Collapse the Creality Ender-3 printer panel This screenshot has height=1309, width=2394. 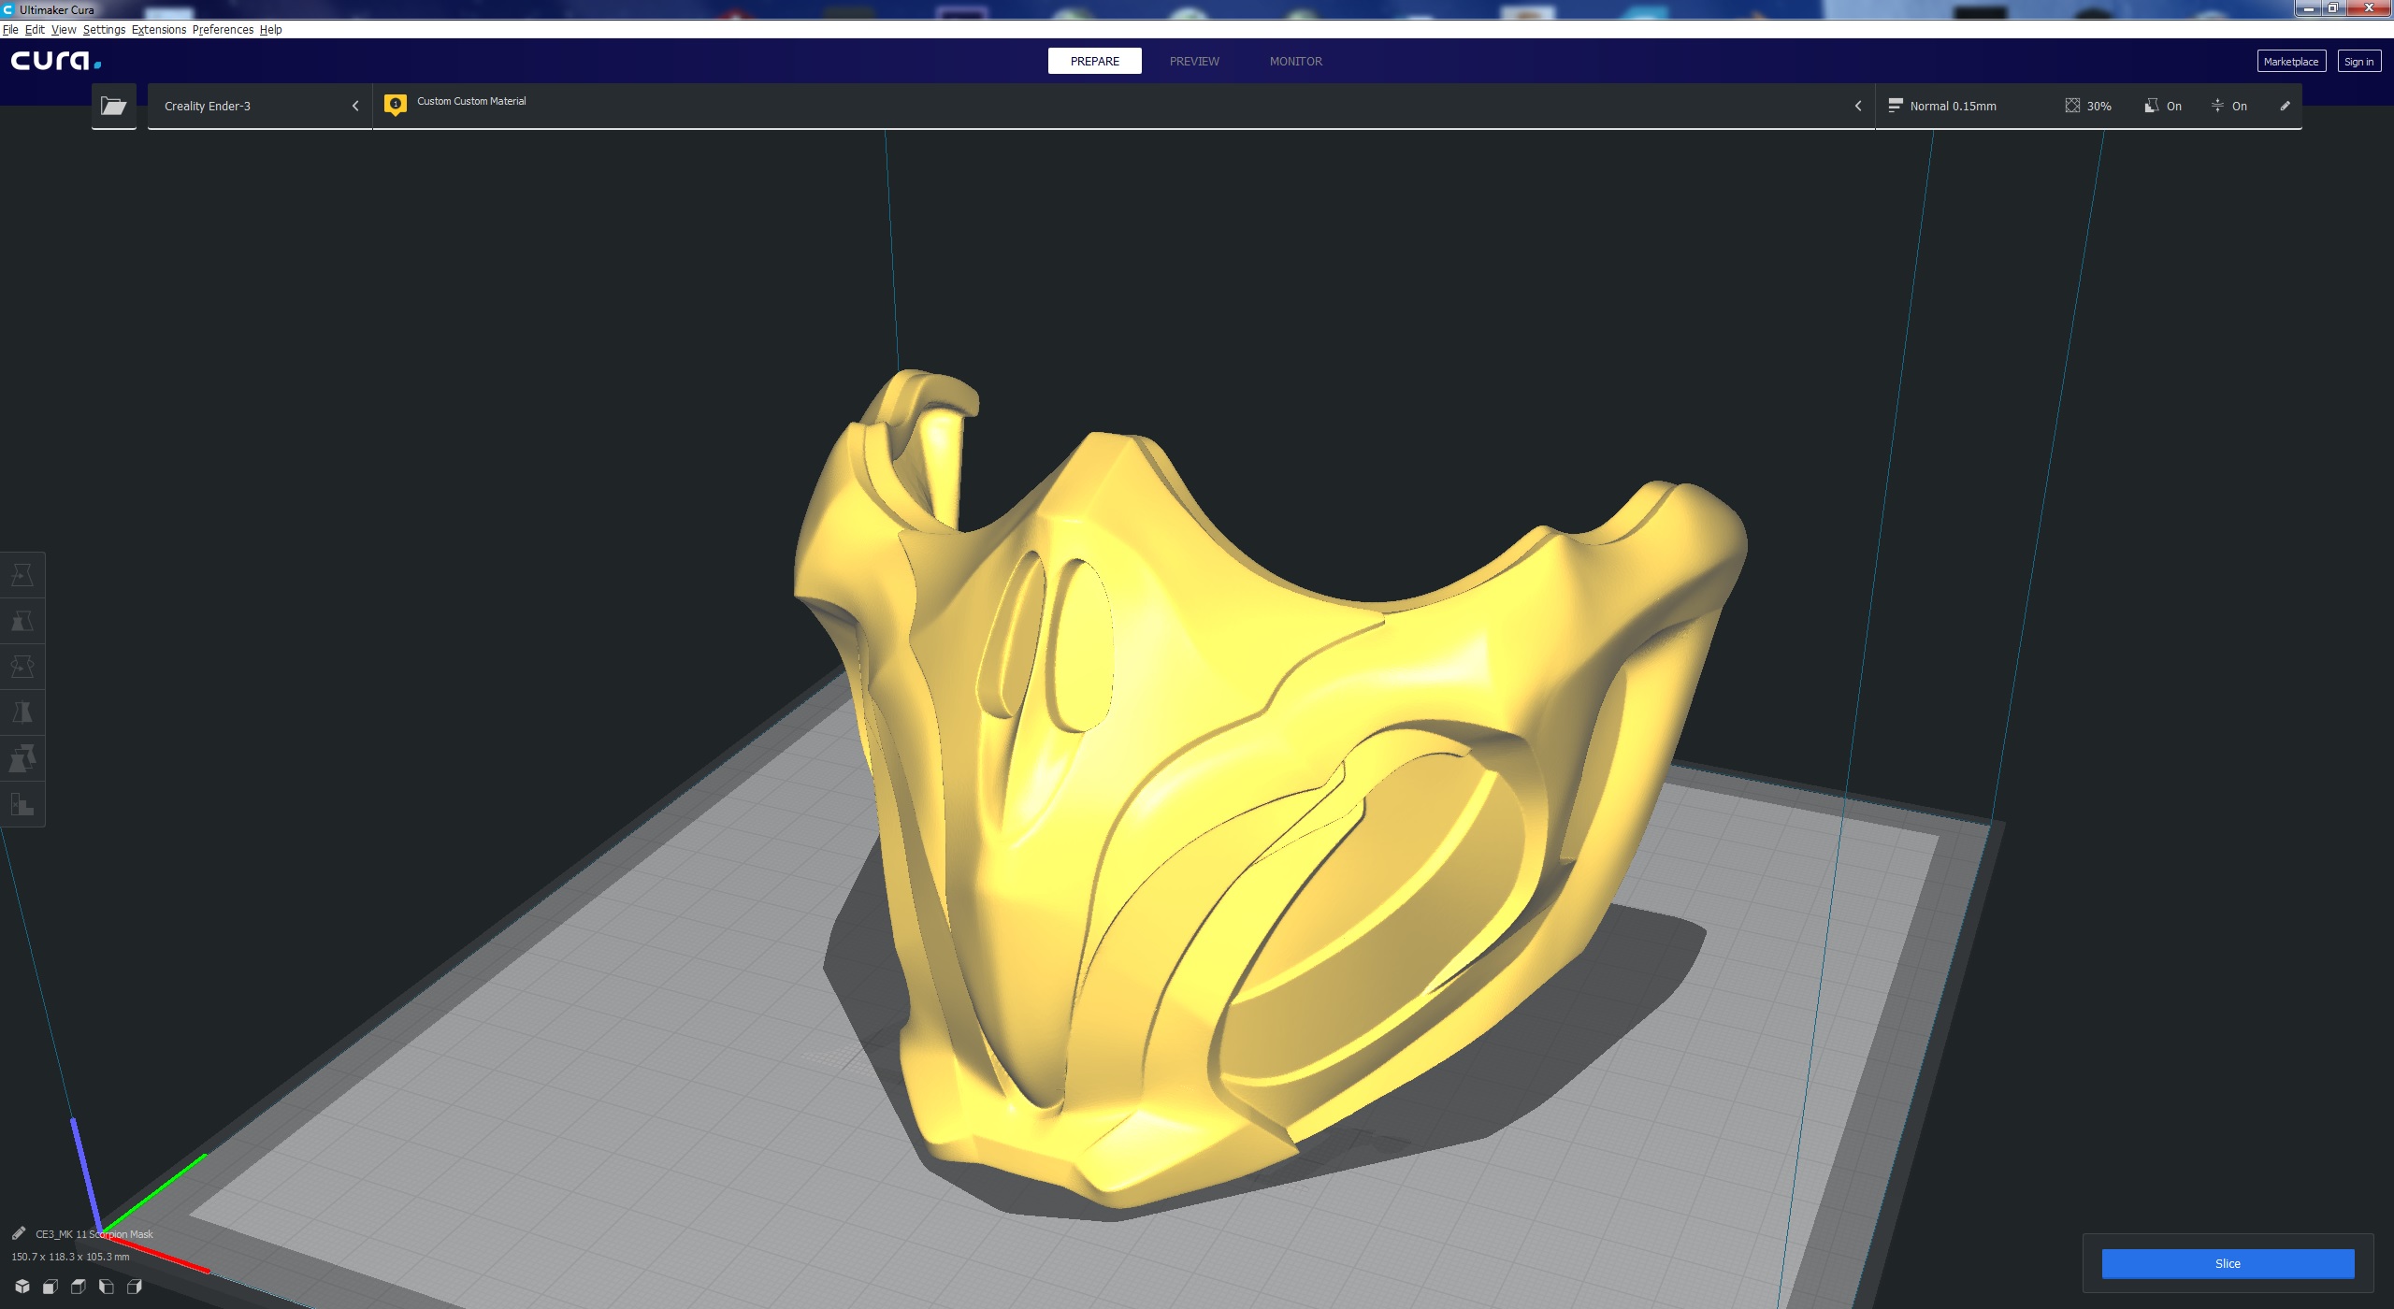(x=354, y=106)
